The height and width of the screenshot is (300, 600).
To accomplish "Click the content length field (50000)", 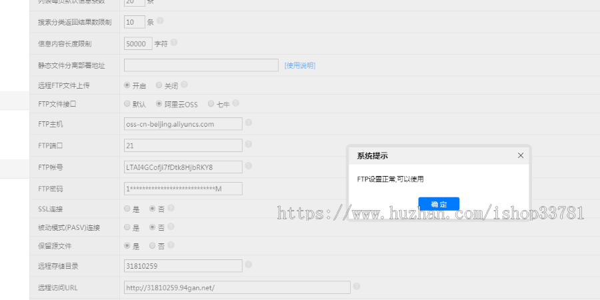I will pos(138,43).
